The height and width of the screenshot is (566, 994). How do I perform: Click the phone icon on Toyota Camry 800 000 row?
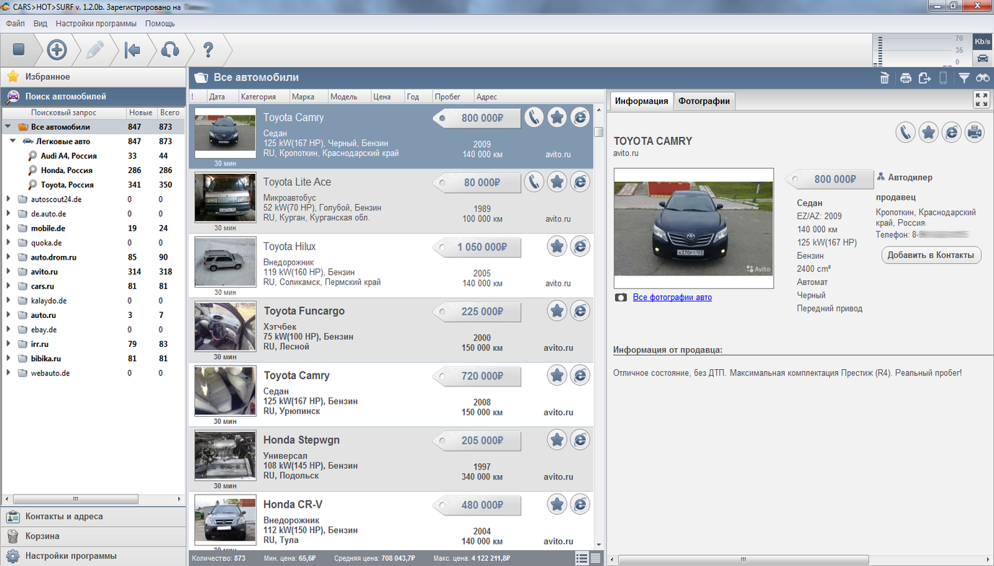[533, 118]
